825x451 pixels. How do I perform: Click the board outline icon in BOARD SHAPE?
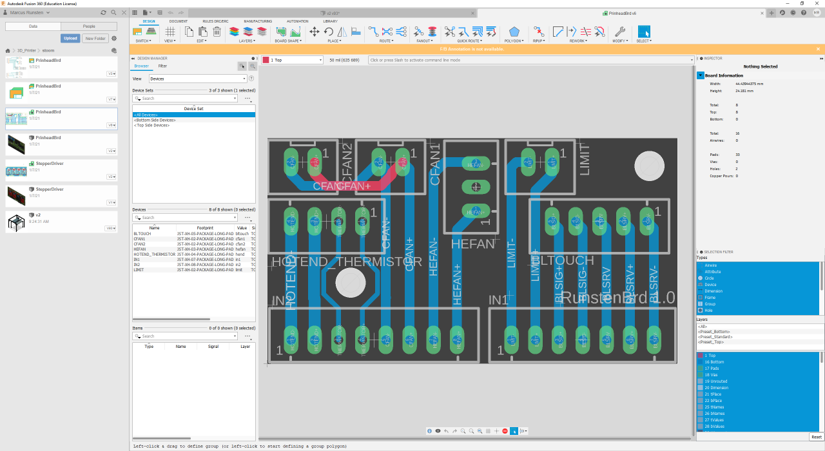[x=281, y=31]
